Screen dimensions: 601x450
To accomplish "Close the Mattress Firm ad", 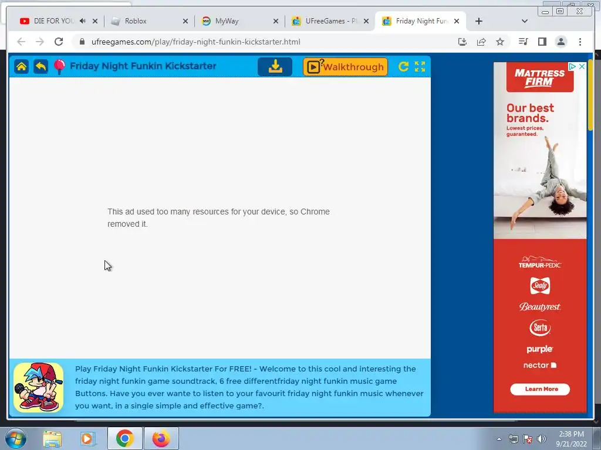I will (x=582, y=67).
